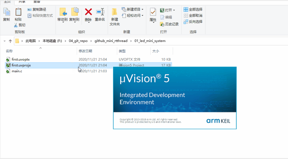Select file first.uvprojx

coord(21,65)
